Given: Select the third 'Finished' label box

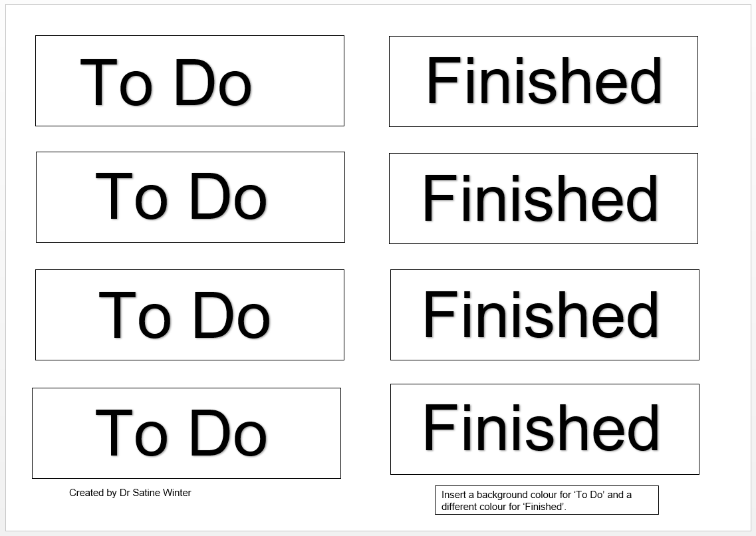Looking at the screenshot, I should [545, 315].
